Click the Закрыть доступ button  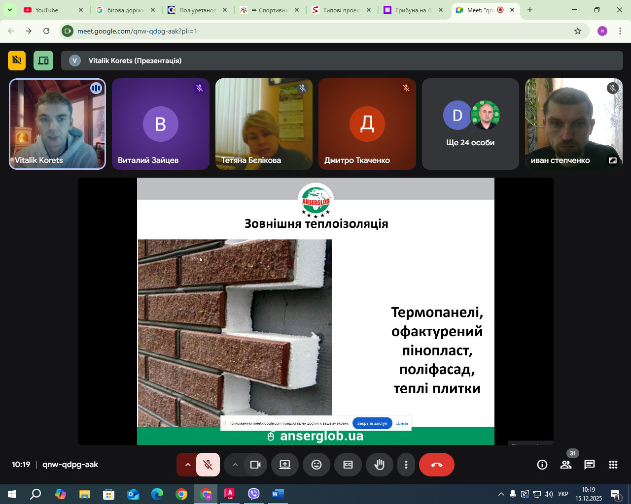pyautogui.click(x=372, y=423)
